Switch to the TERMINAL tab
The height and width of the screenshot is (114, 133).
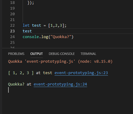coord(88,54)
